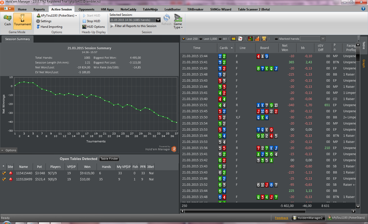Viewport: 368px width, 224px height.
Task: Uncheck table 115415440 checkbox
Action: (4, 172)
